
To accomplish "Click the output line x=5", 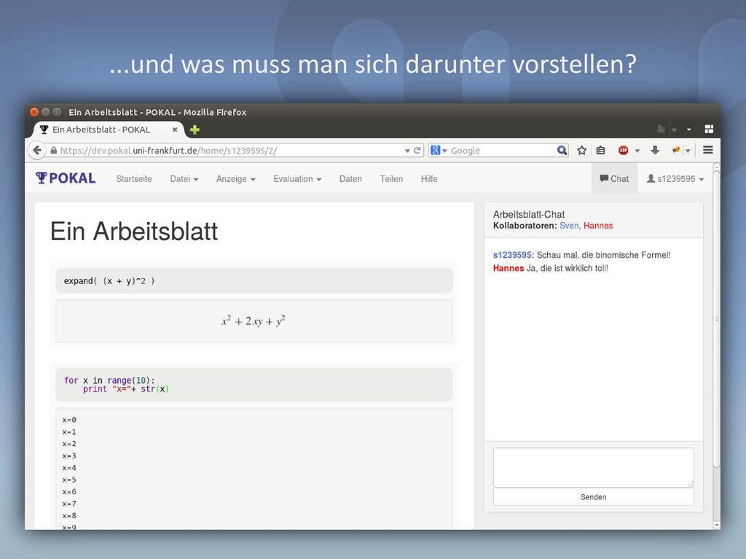I will (x=69, y=480).
